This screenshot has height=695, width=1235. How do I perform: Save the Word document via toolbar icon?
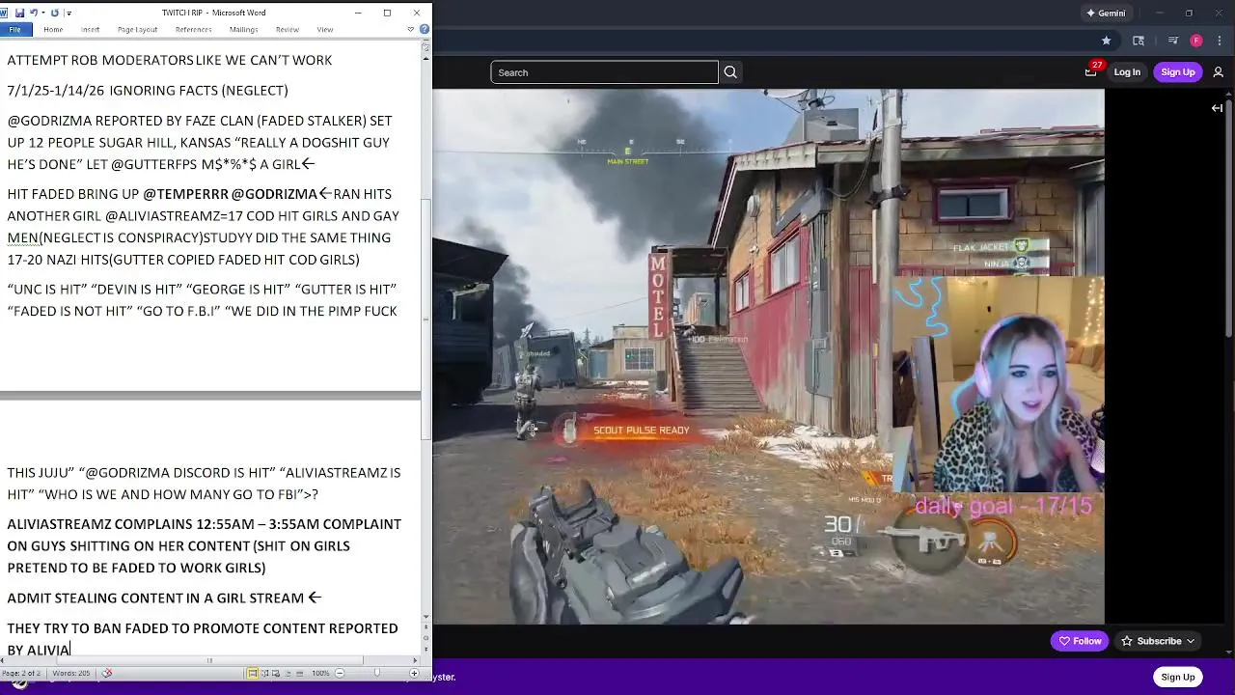(x=19, y=13)
